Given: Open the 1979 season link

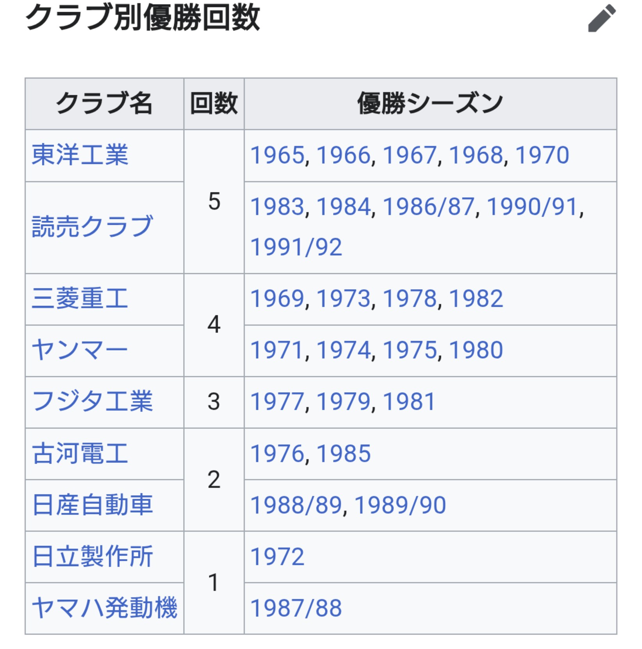Looking at the screenshot, I should [x=343, y=402].
